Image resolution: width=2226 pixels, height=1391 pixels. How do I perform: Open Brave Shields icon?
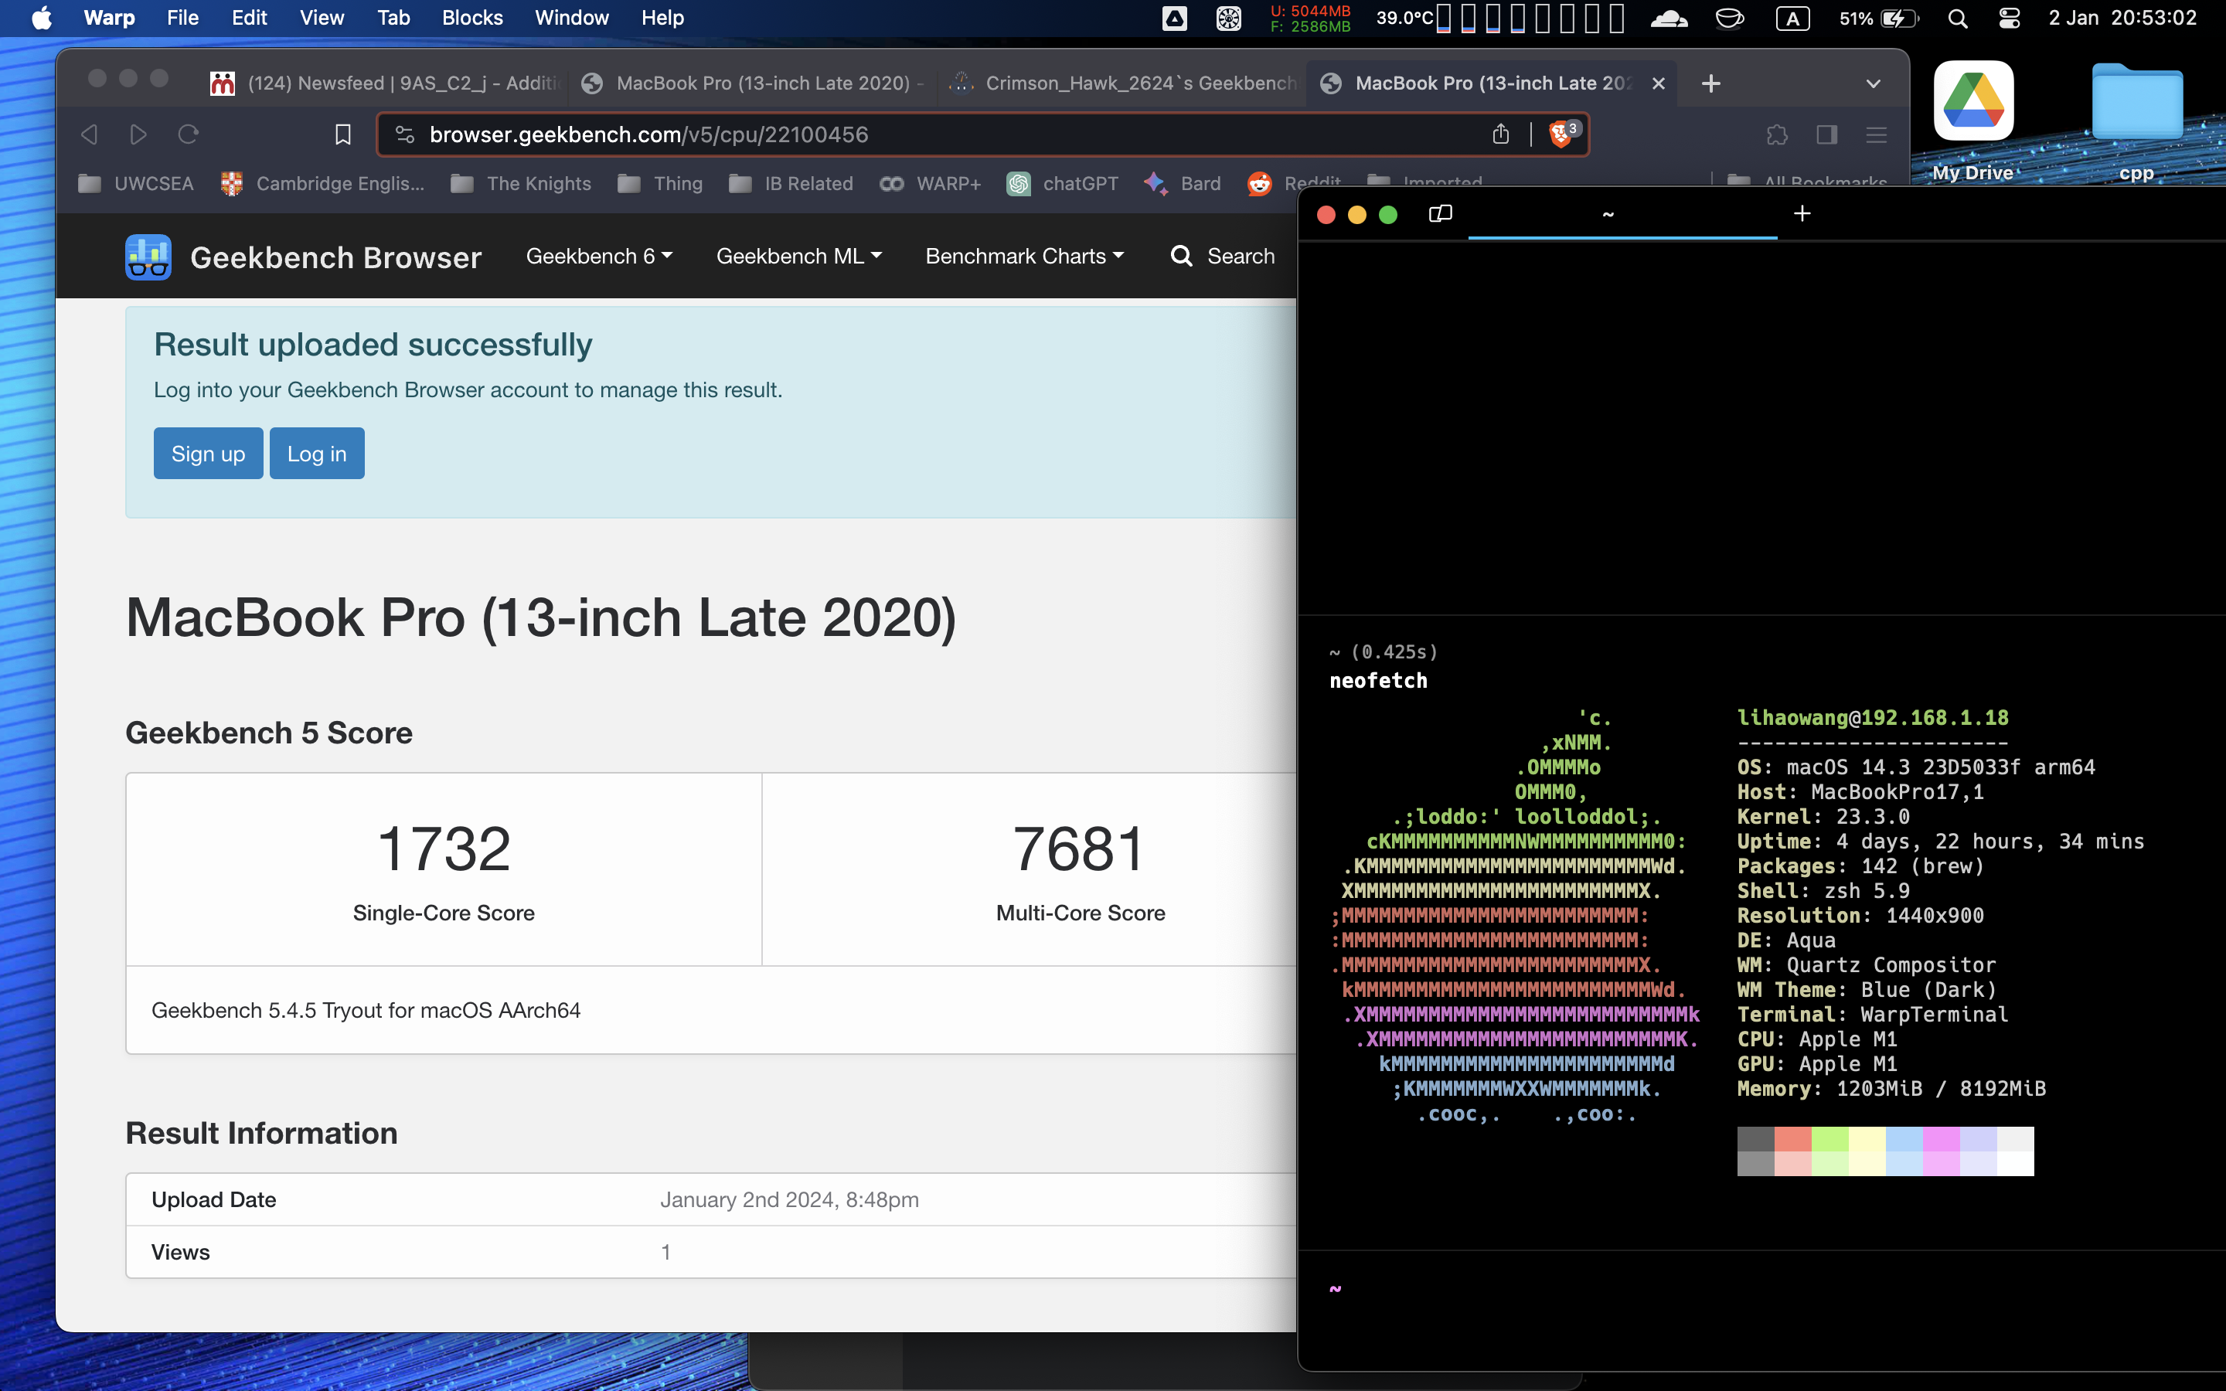(1564, 134)
